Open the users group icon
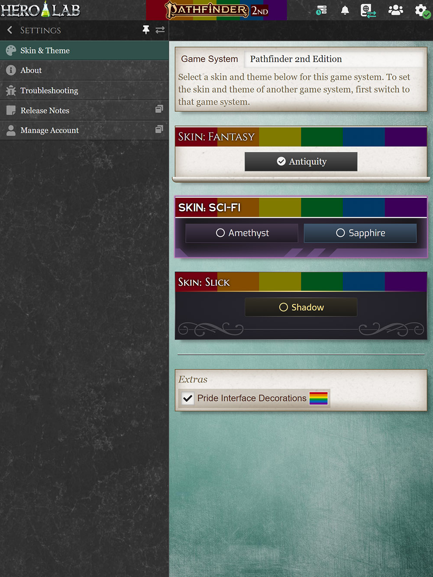Screen dimensions: 433x577 click(x=395, y=10)
